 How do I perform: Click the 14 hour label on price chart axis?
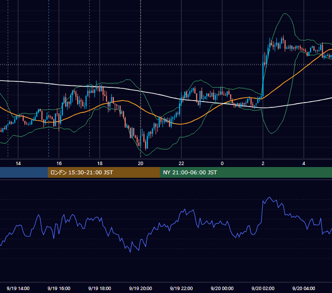[18, 164]
